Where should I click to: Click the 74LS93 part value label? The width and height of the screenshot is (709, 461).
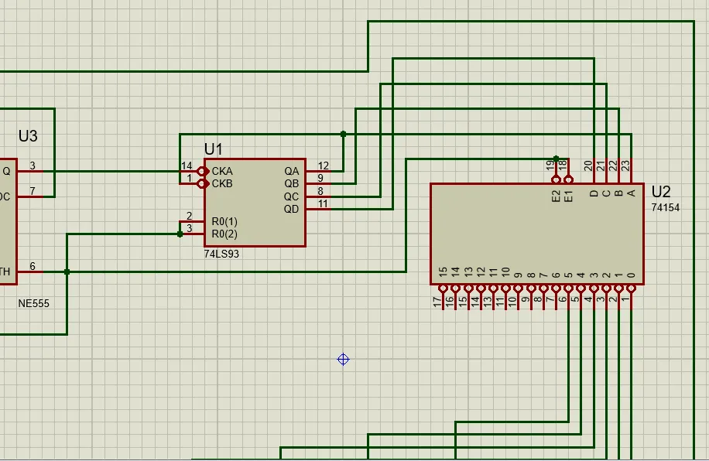pyautogui.click(x=221, y=254)
